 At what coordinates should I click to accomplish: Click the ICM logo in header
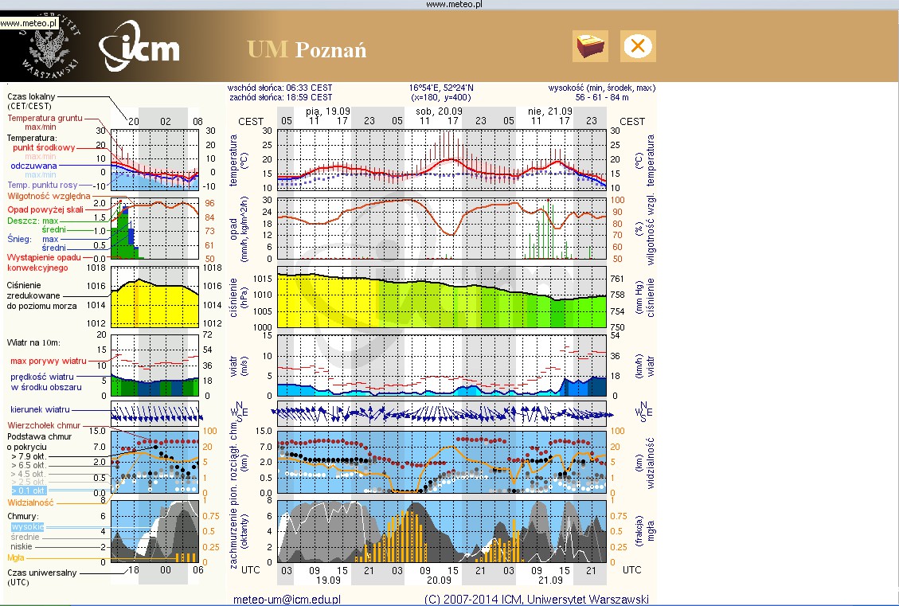coord(140,49)
